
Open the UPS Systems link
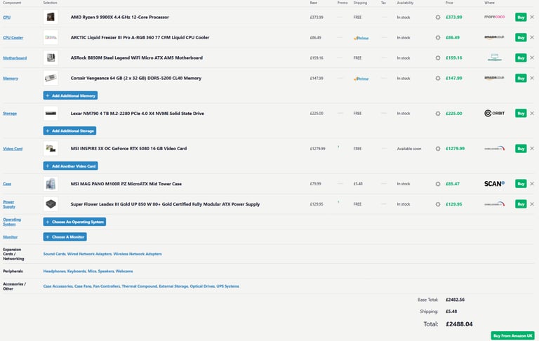coord(227,286)
